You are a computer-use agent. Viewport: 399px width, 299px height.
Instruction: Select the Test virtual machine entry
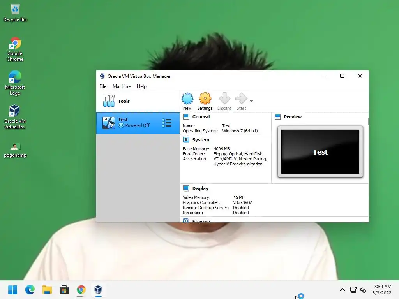(138, 123)
